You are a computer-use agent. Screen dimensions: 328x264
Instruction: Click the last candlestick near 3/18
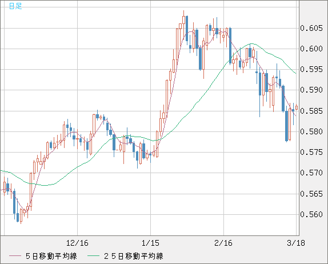(297, 107)
